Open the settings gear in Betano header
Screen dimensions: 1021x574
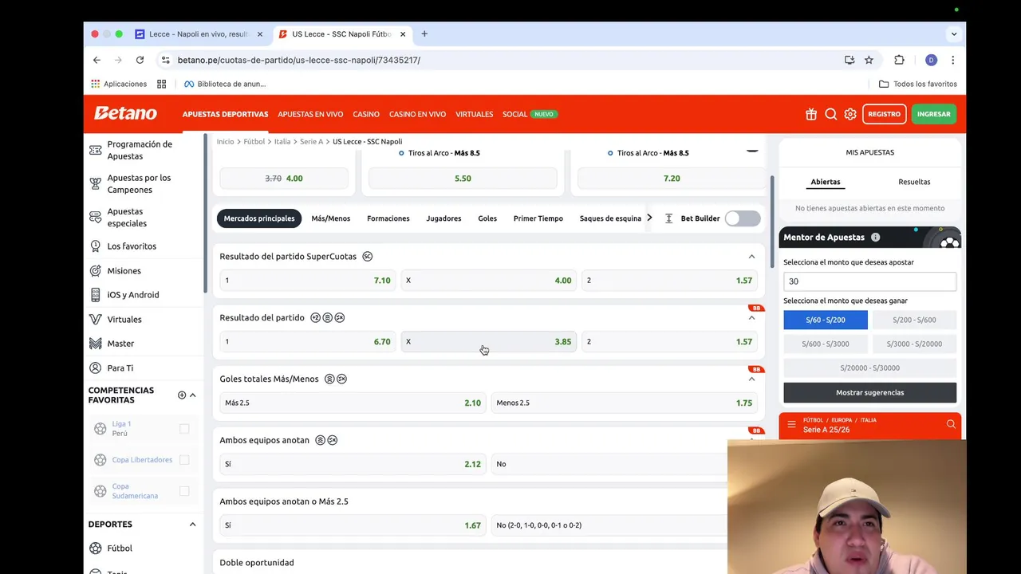[850, 114]
